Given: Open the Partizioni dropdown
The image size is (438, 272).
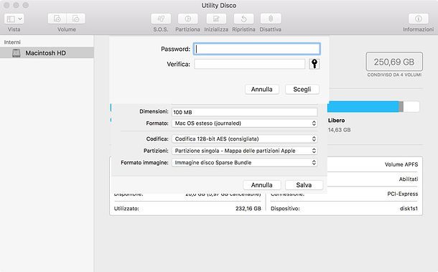Looking at the screenshot, I should [244, 151].
